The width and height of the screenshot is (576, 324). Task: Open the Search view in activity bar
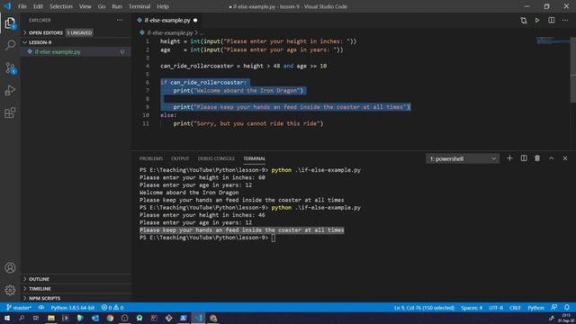click(10, 45)
